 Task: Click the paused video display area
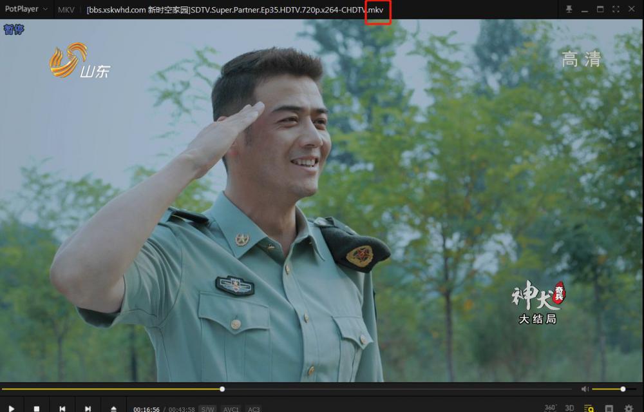(x=321, y=201)
